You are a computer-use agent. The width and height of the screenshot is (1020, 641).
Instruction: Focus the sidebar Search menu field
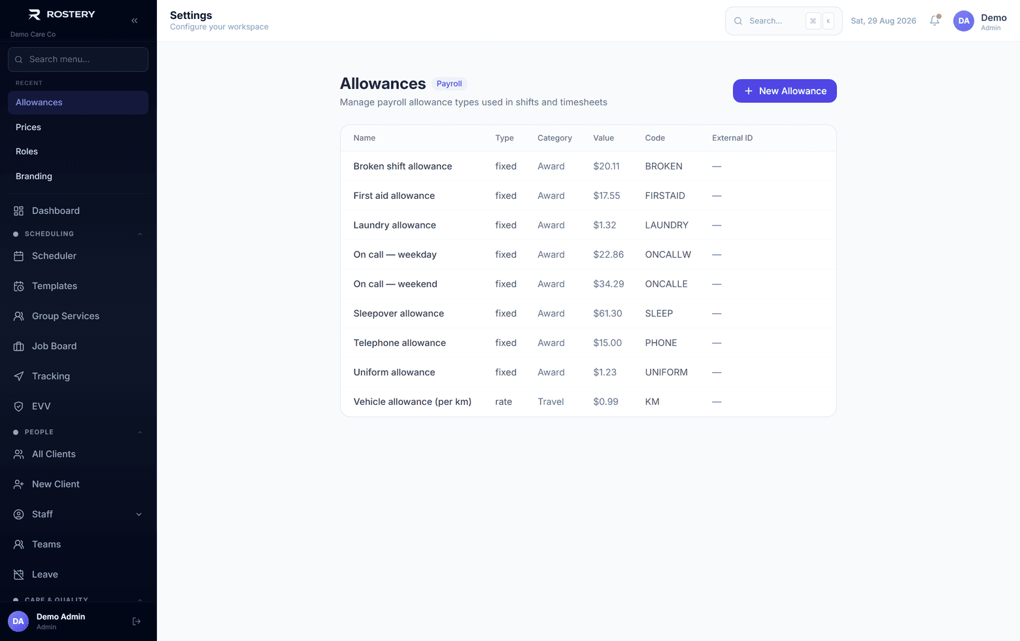pyautogui.click(x=78, y=60)
